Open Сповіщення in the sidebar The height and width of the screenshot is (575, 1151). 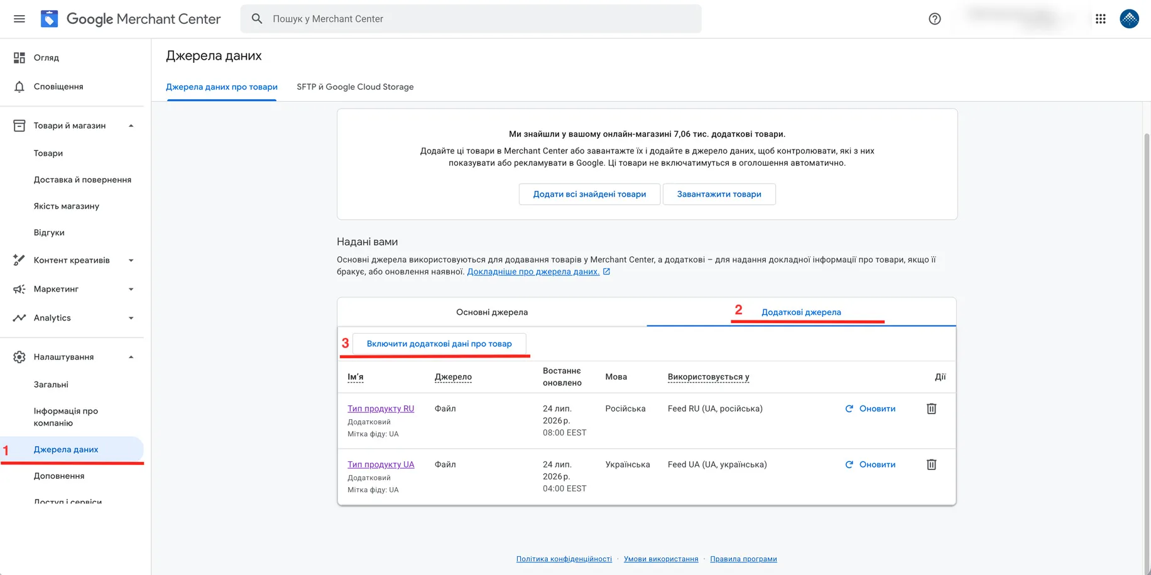tap(58, 87)
